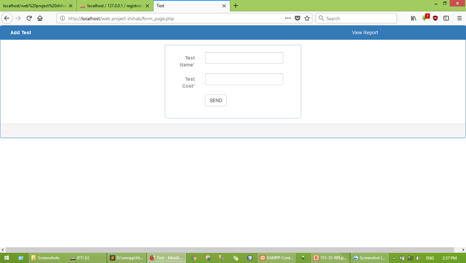The width and height of the screenshot is (466, 263).
Task: Toggle the Firefox sidebar icon
Action: click(446, 18)
